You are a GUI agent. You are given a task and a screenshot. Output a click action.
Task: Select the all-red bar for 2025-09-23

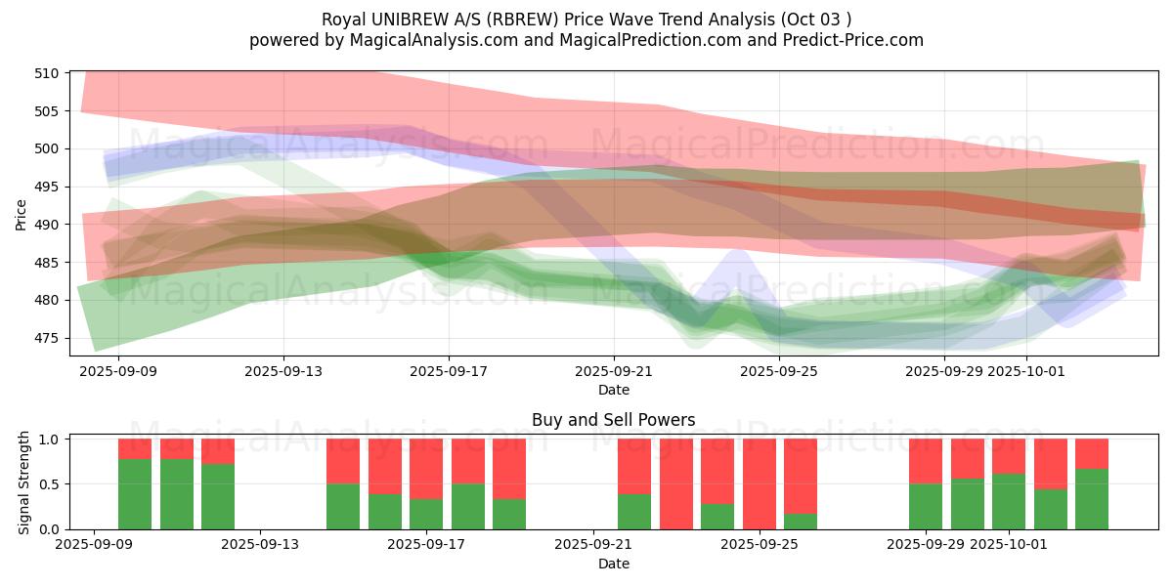click(x=675, y=483)
